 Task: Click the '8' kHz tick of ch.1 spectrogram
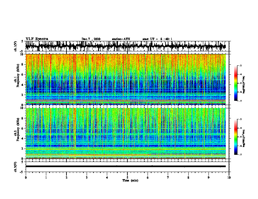(x=22, y=64)
